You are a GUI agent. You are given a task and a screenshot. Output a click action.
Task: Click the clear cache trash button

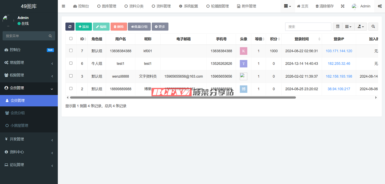click(324, 6)
